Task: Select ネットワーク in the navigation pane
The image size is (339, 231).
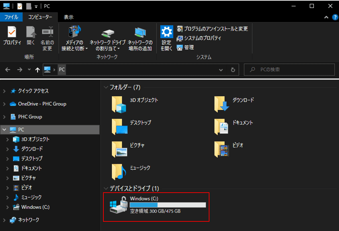Action: [28, 220]
